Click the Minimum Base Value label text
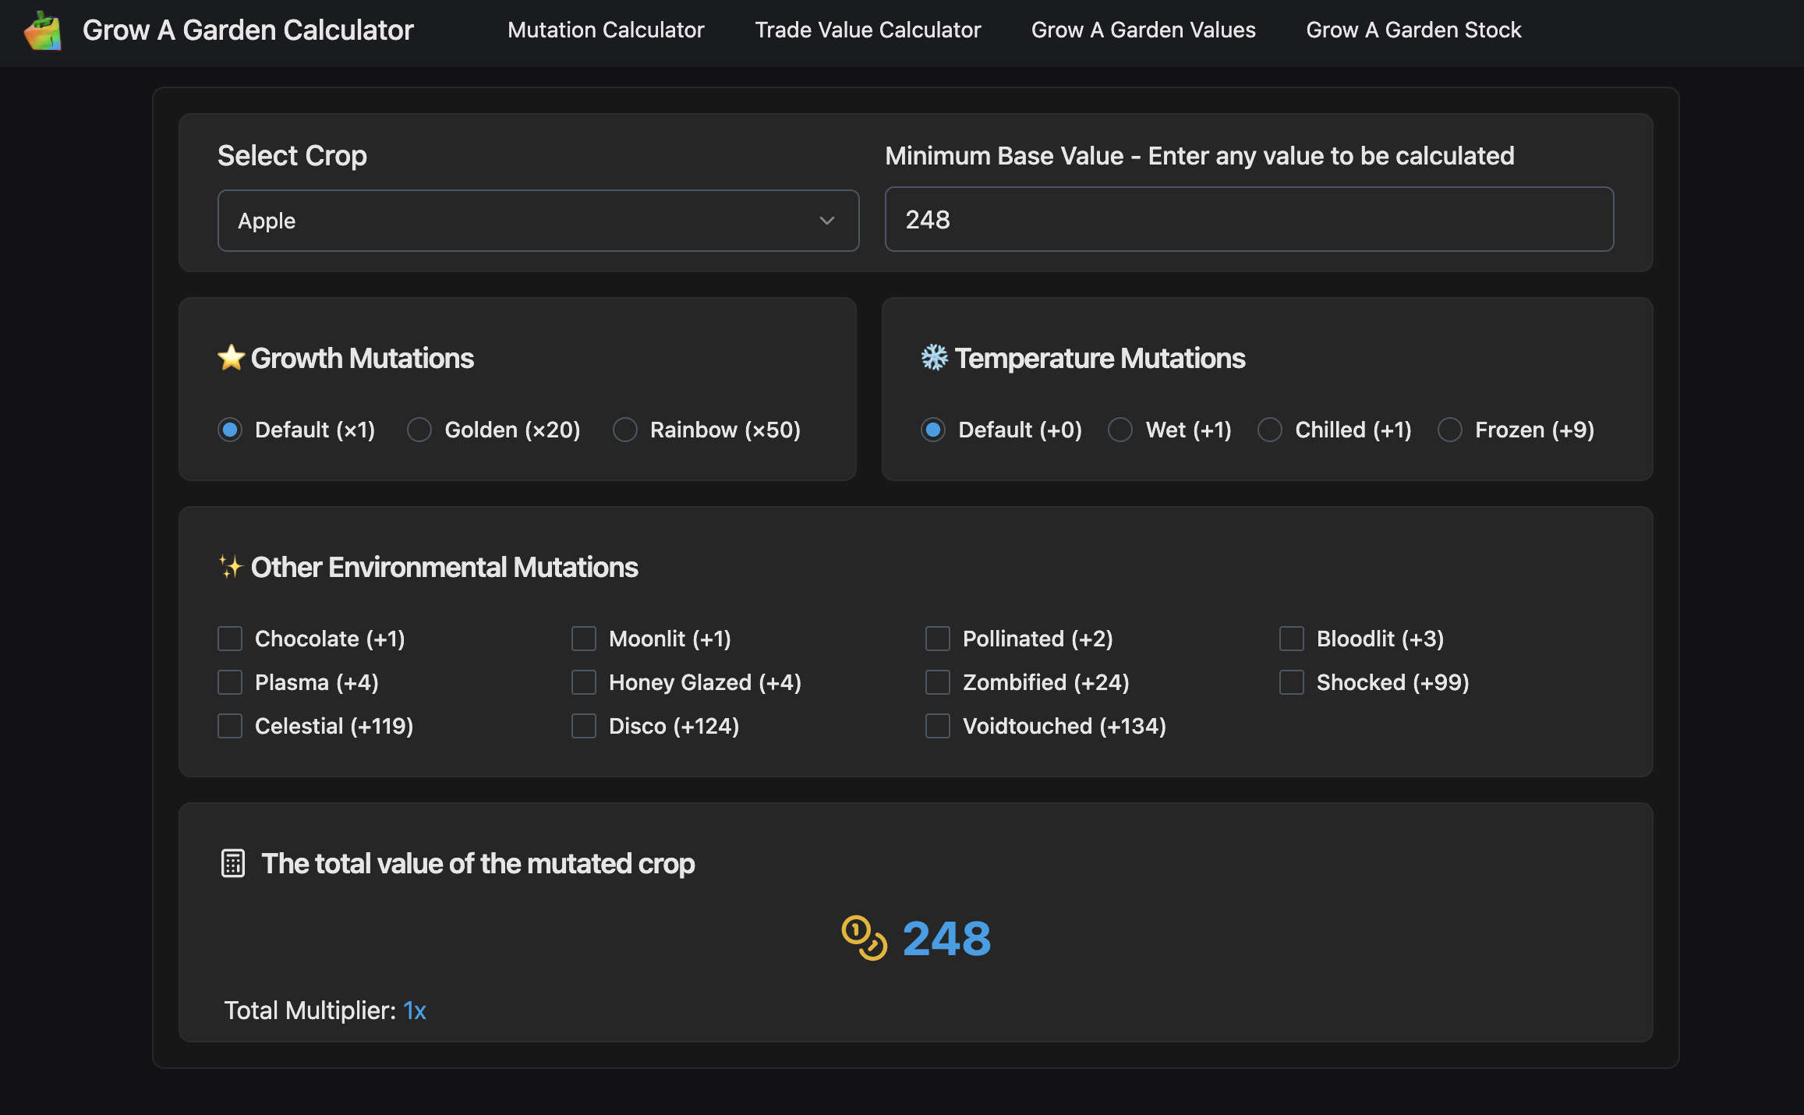Image resolution: width=1804 pixels, height=1115 pixels. [x=1200, y=155]
